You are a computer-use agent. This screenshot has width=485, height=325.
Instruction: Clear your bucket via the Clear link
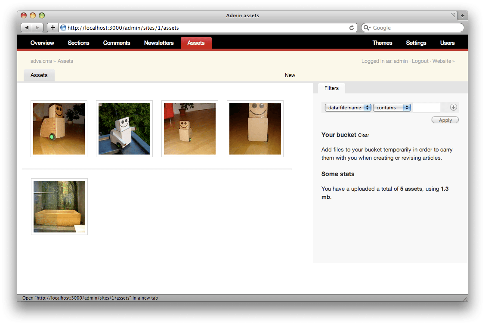(364, 135)
